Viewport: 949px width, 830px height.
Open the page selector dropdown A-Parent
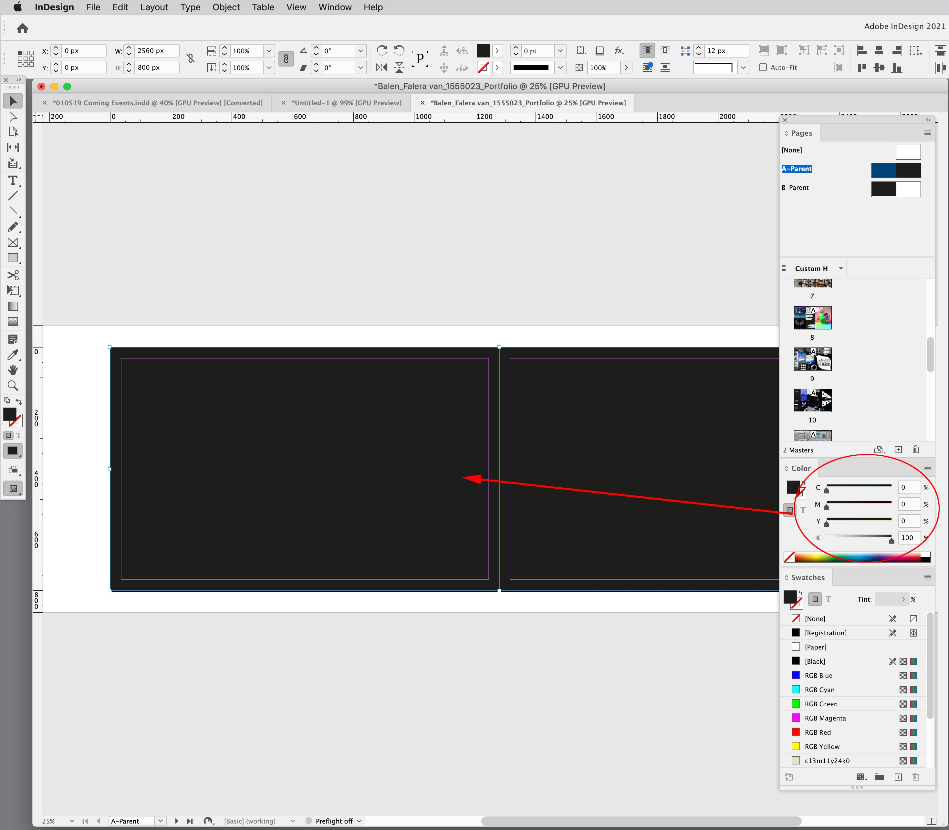[x=160, y=821]
